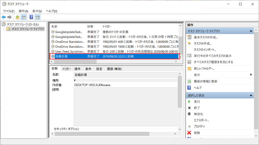The image size is (259, 145).
Task: Select the 全般 tab
Action: [x=55, y=68]
